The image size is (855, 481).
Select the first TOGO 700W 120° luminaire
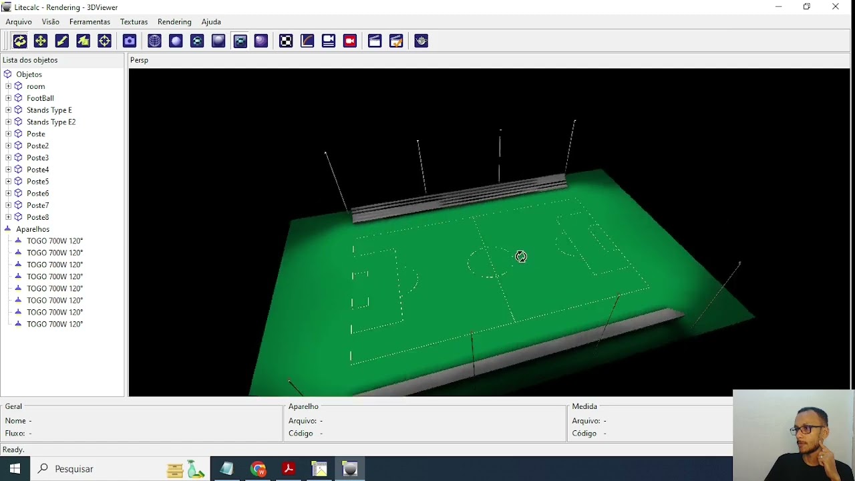click(x=55, y=241)
